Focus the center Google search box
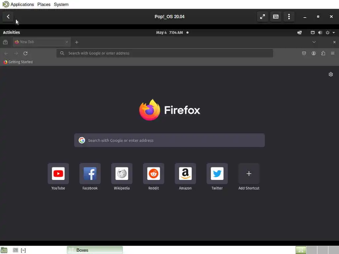This screenshot has width=339, height=254. 169,140
